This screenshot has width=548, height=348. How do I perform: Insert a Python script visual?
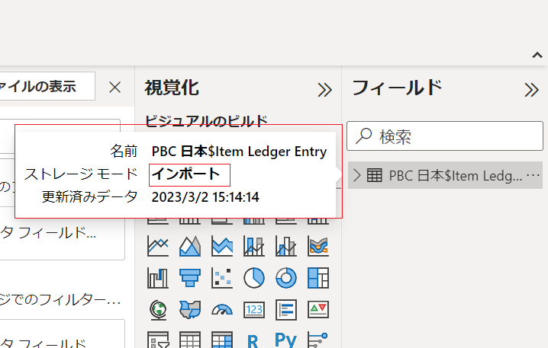click(285, 340)
